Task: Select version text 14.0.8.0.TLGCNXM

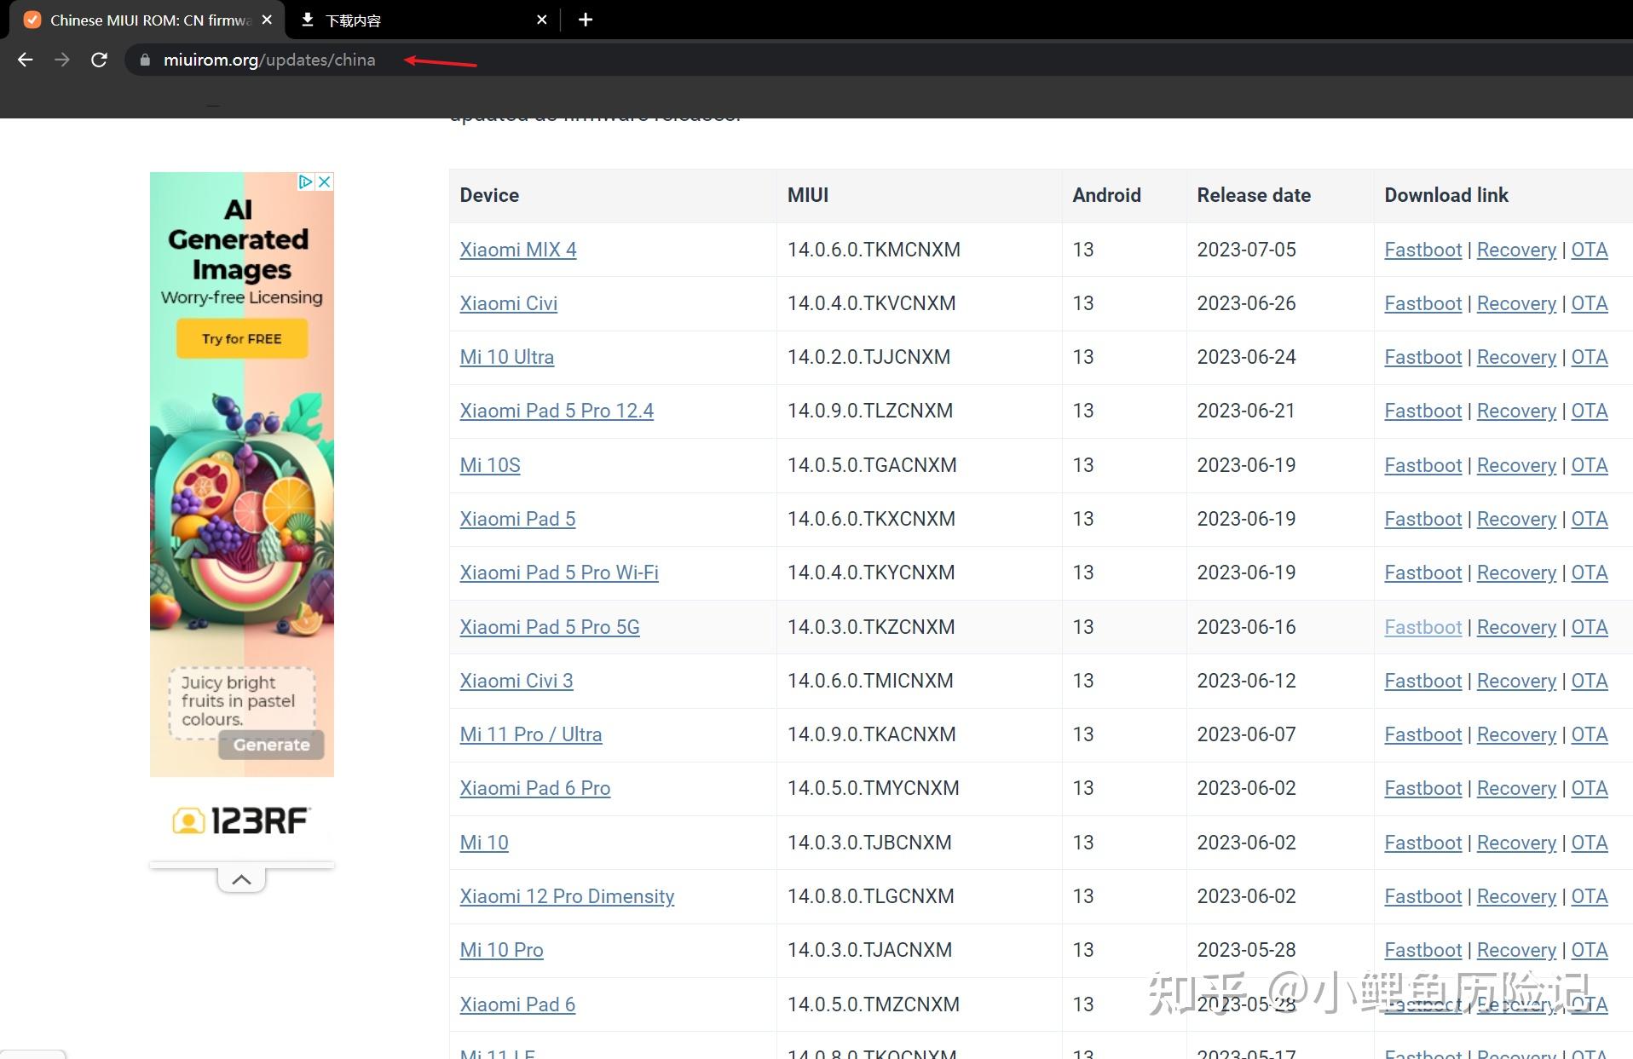Action: (x=870, y=896)
